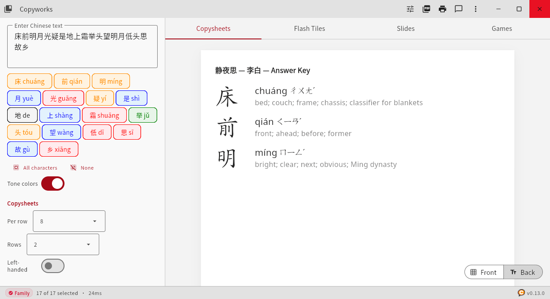Image resolution: width=550 pixels, height=299 pixels.
Task: Select the green 举 jǔ character tile
Action: click(143, 115)
